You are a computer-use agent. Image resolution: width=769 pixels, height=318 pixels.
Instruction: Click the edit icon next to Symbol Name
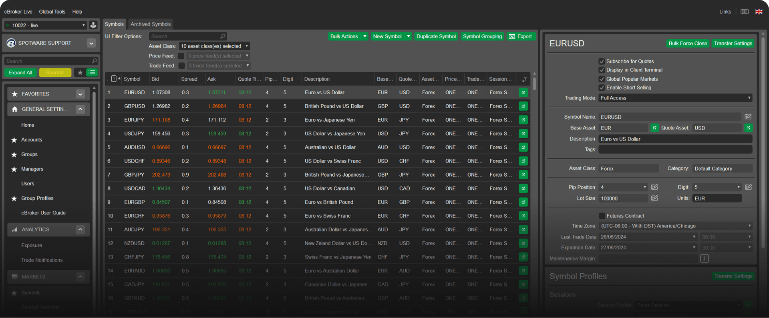pyautogui.click(x=748, y=117)
